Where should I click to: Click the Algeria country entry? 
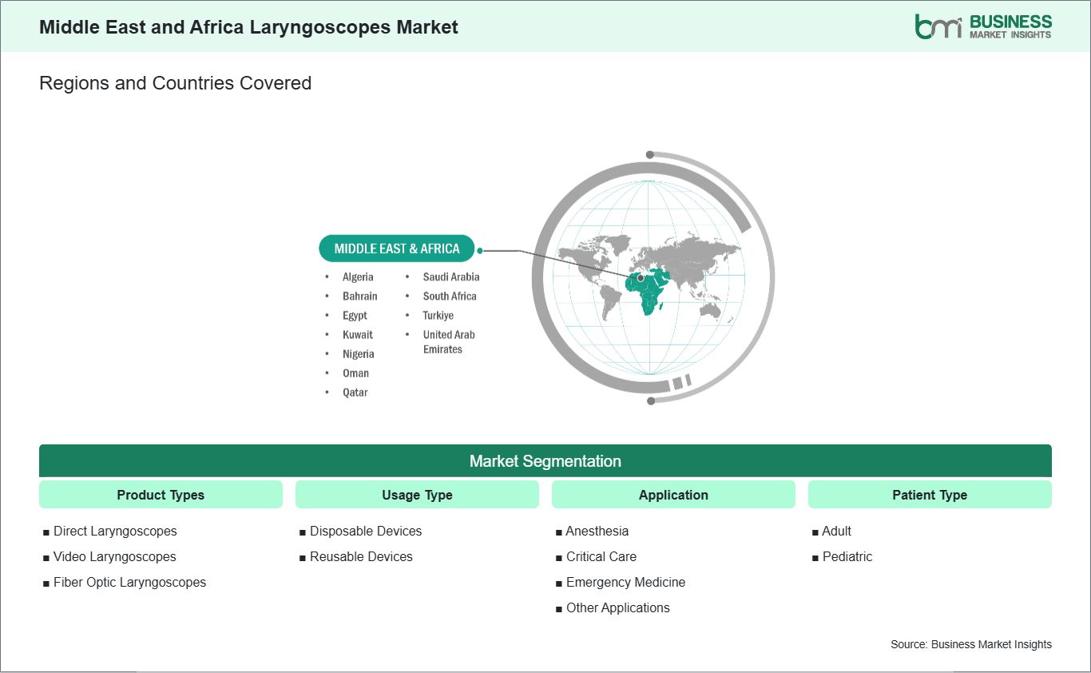tap(358, 277)
